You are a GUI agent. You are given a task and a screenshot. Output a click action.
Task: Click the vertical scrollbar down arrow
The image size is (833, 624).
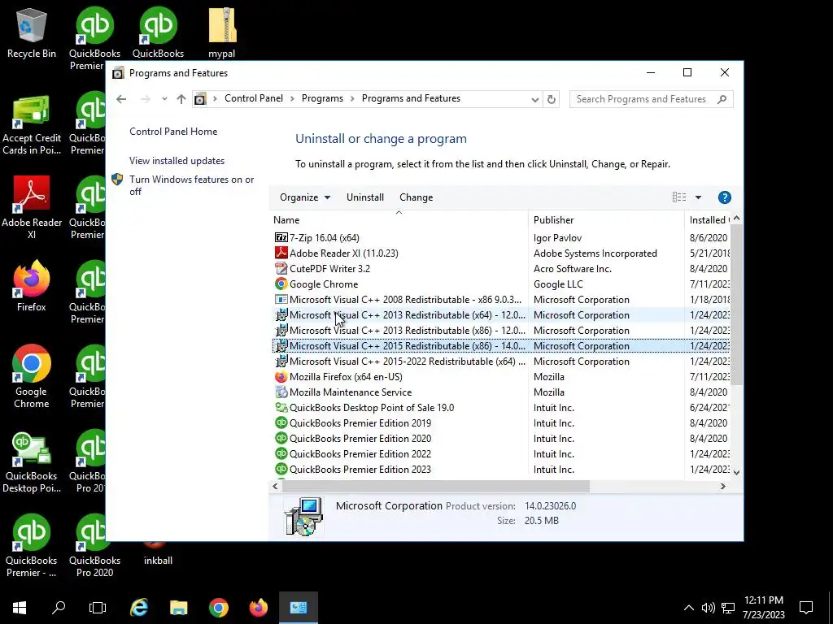click(736, 472)
